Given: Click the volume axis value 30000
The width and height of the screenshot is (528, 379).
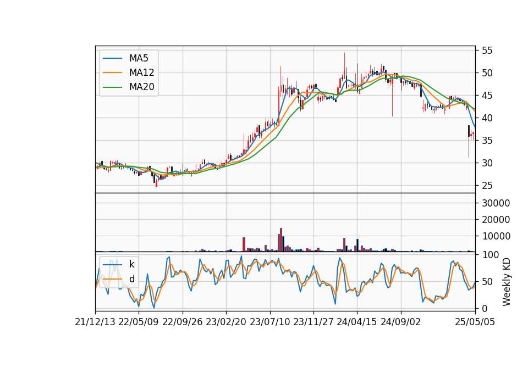Looking at the screenshot, I should [496, 203].
